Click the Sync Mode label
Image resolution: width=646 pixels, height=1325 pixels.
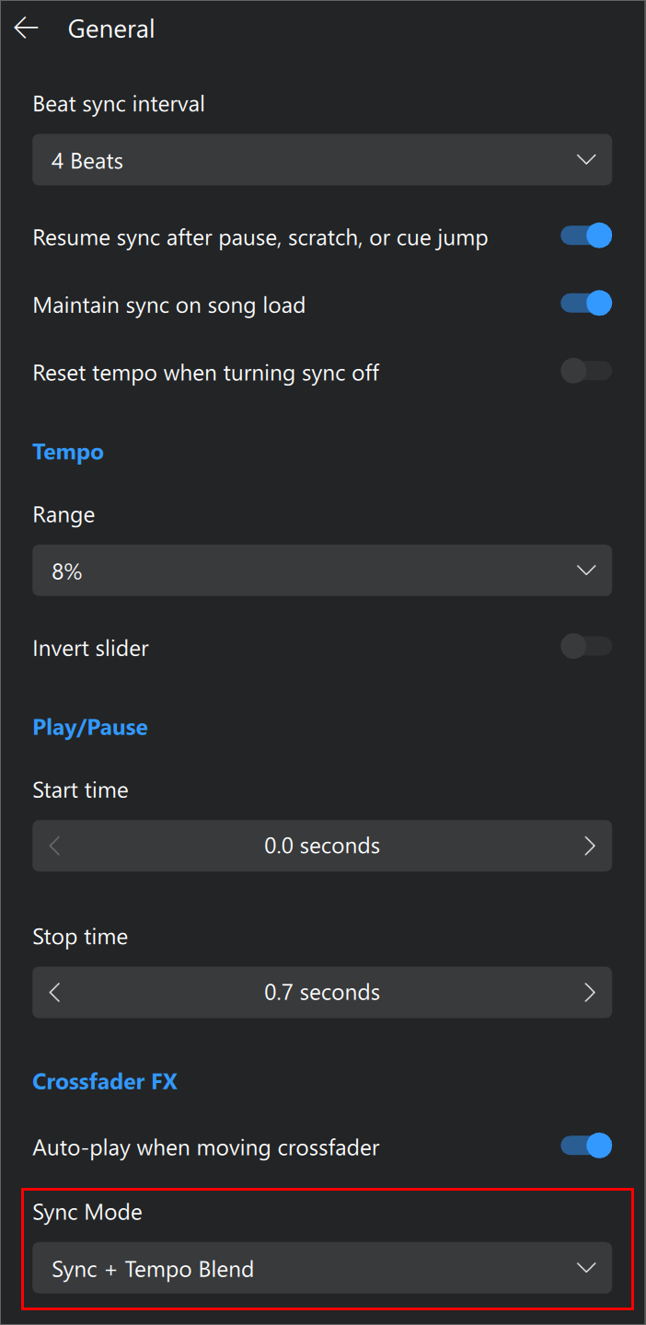coord(87,1212)
